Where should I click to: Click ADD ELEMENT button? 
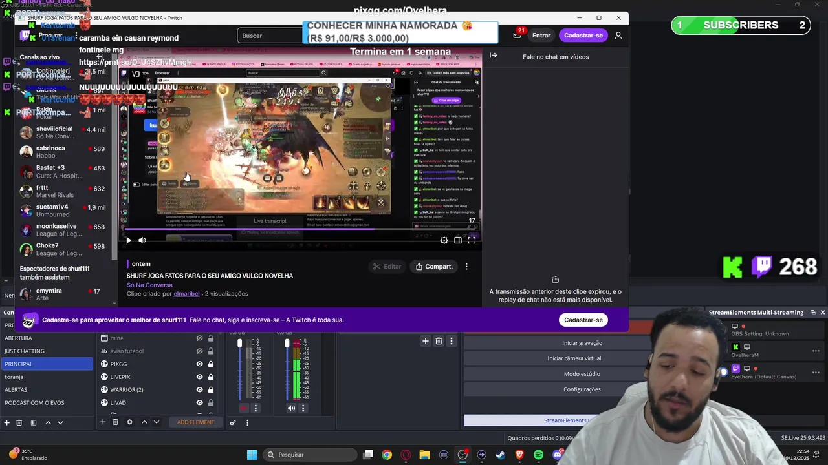pos(196,422)
